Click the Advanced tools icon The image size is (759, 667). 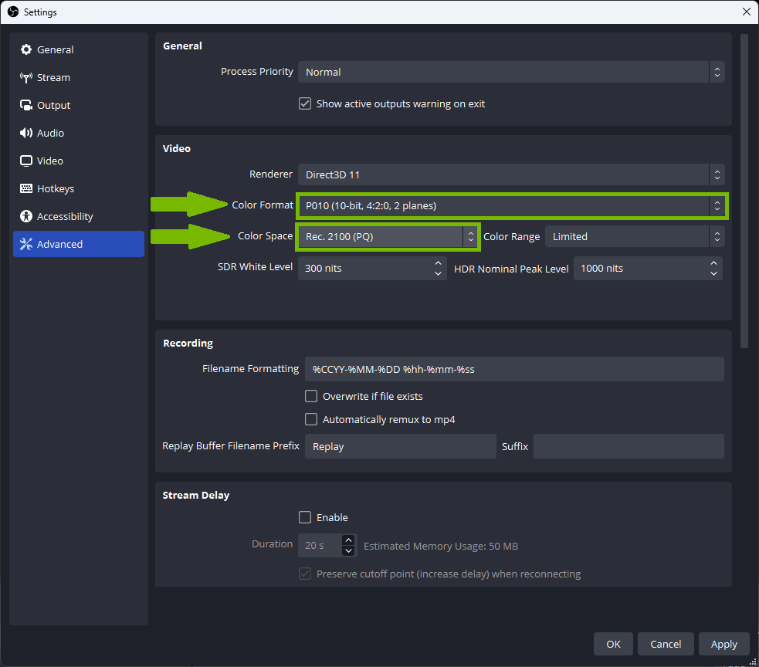pyautogui.click(x=26, y=244)
